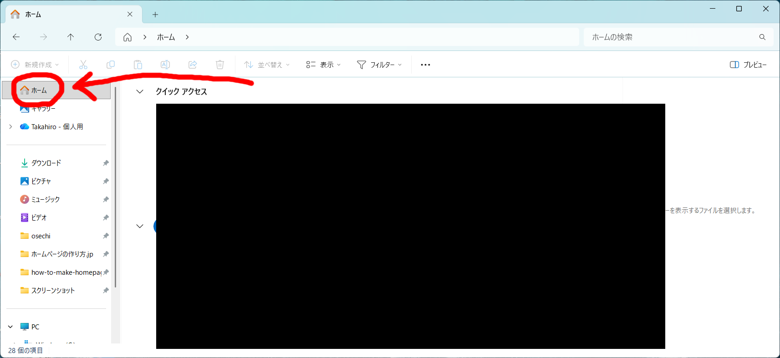This screenshot has width=780, height=358.
Task: Click the Cut scissors icon
Action: point(83,65)
